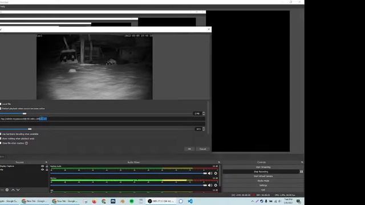This screenshot has height=205, width=365.
Task: Enable the Local File checkbox
Action: pyautogui.click(x=1, y=104)
